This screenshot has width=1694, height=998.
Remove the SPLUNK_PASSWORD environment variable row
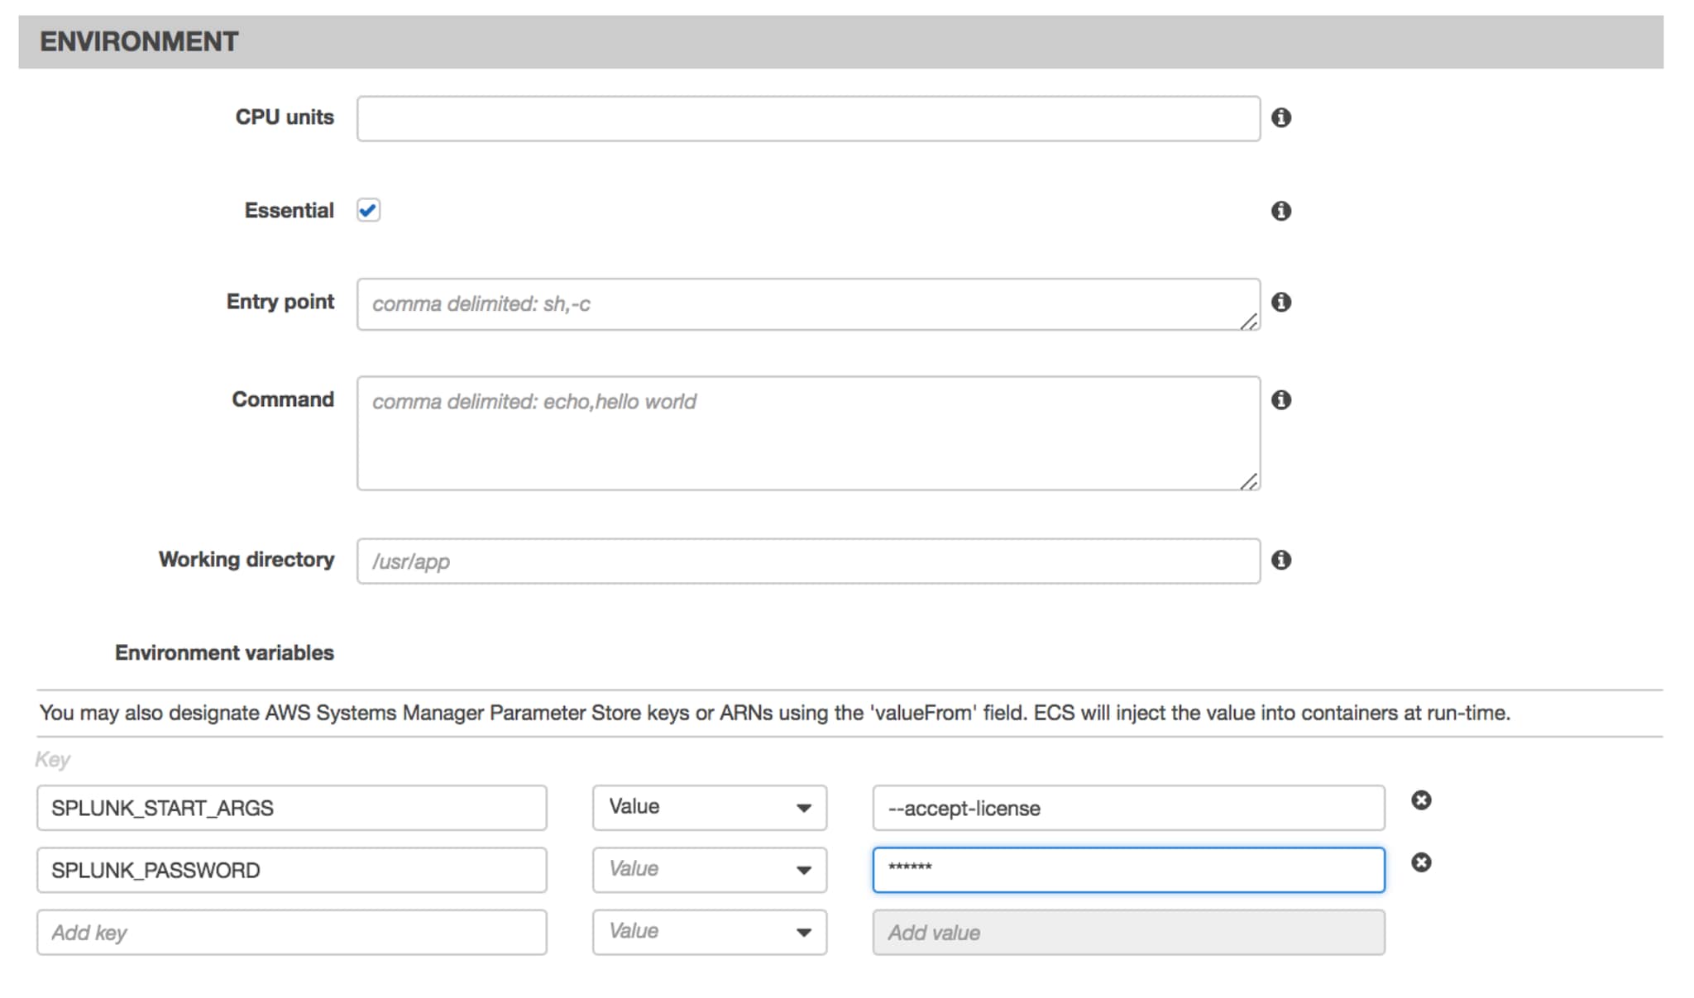[1421, 862]
